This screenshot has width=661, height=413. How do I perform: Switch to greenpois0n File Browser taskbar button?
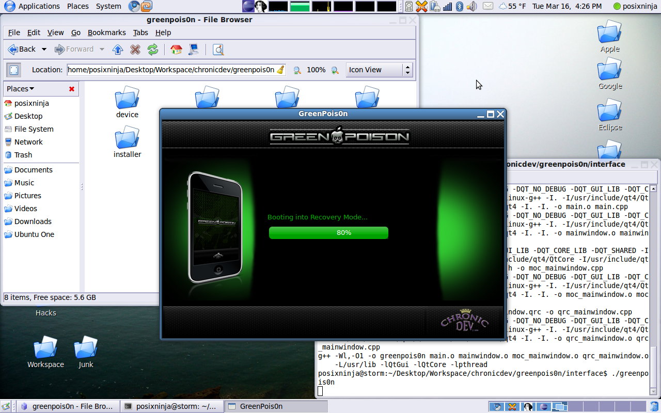click(67, 406)
